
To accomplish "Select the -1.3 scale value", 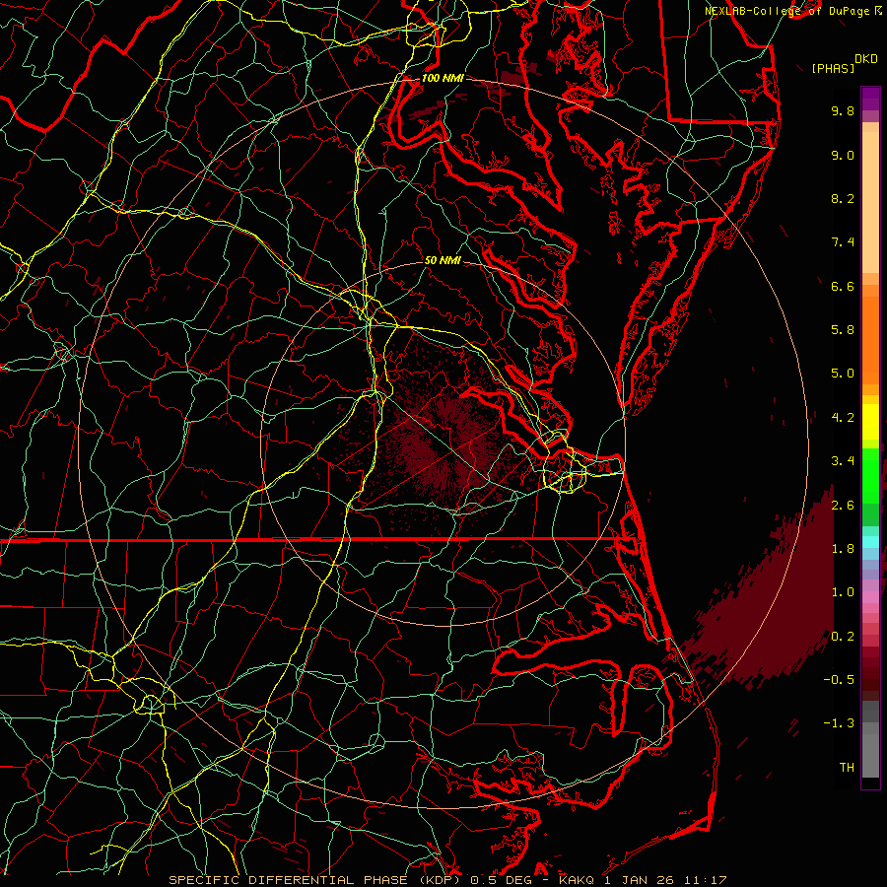I will [x=839, y=723].
